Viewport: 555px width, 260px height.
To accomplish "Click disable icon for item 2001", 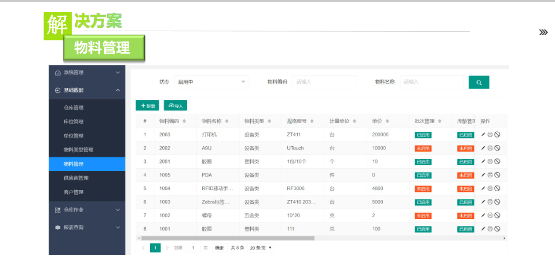I will (497, 161).
